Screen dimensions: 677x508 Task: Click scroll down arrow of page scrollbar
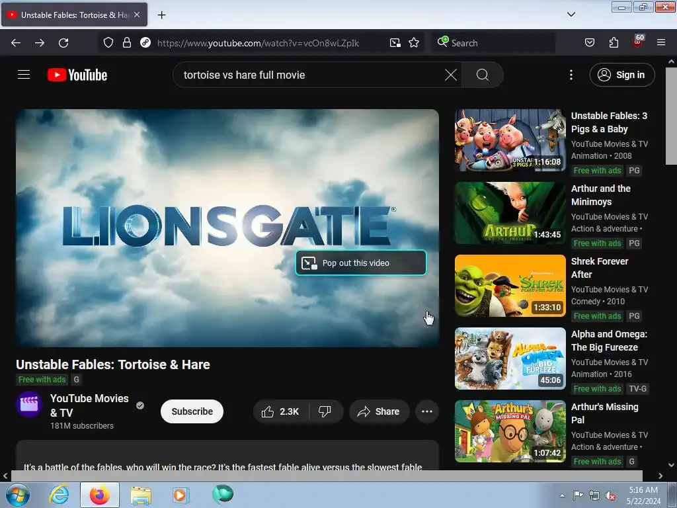pyautogui.click(x=671, y=465)
